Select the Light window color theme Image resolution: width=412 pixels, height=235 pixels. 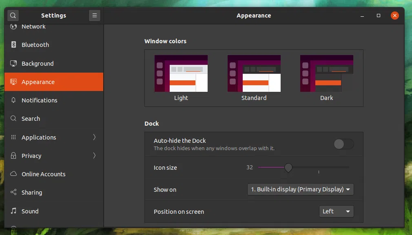(181, 73)
